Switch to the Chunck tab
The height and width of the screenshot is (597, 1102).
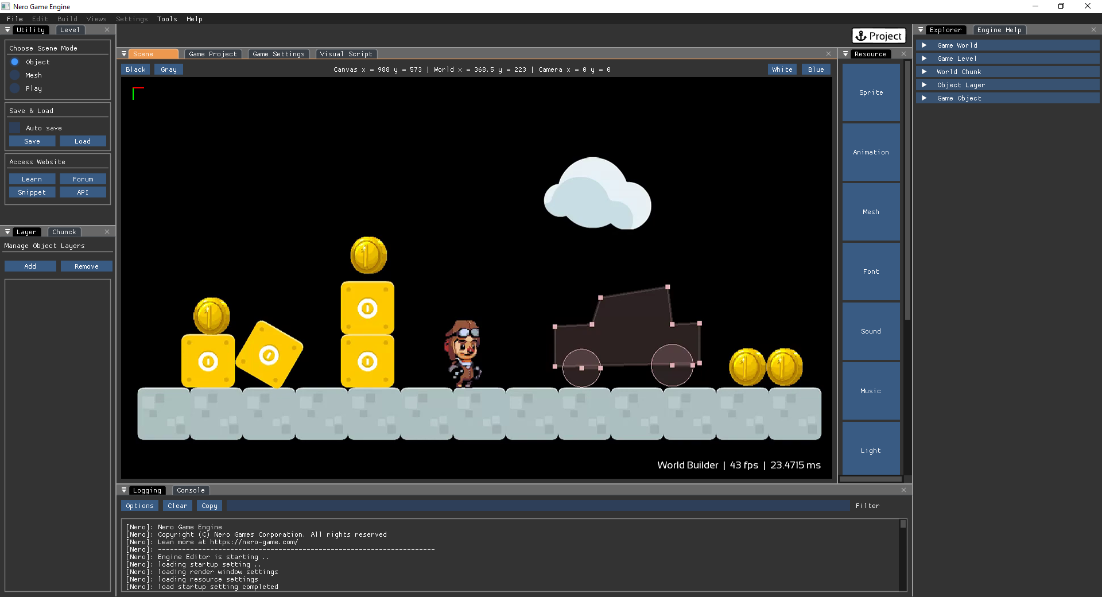click(x=64, y=232)
